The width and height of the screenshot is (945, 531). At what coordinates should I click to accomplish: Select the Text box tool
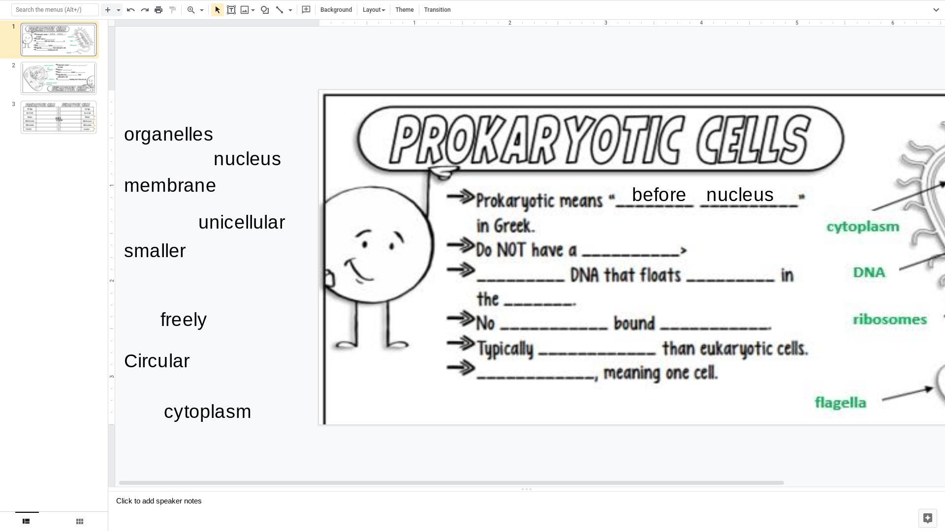click(x=231, y=10)
